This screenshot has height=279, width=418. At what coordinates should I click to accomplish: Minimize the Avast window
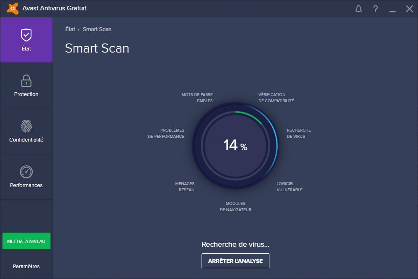pos(392,9)
